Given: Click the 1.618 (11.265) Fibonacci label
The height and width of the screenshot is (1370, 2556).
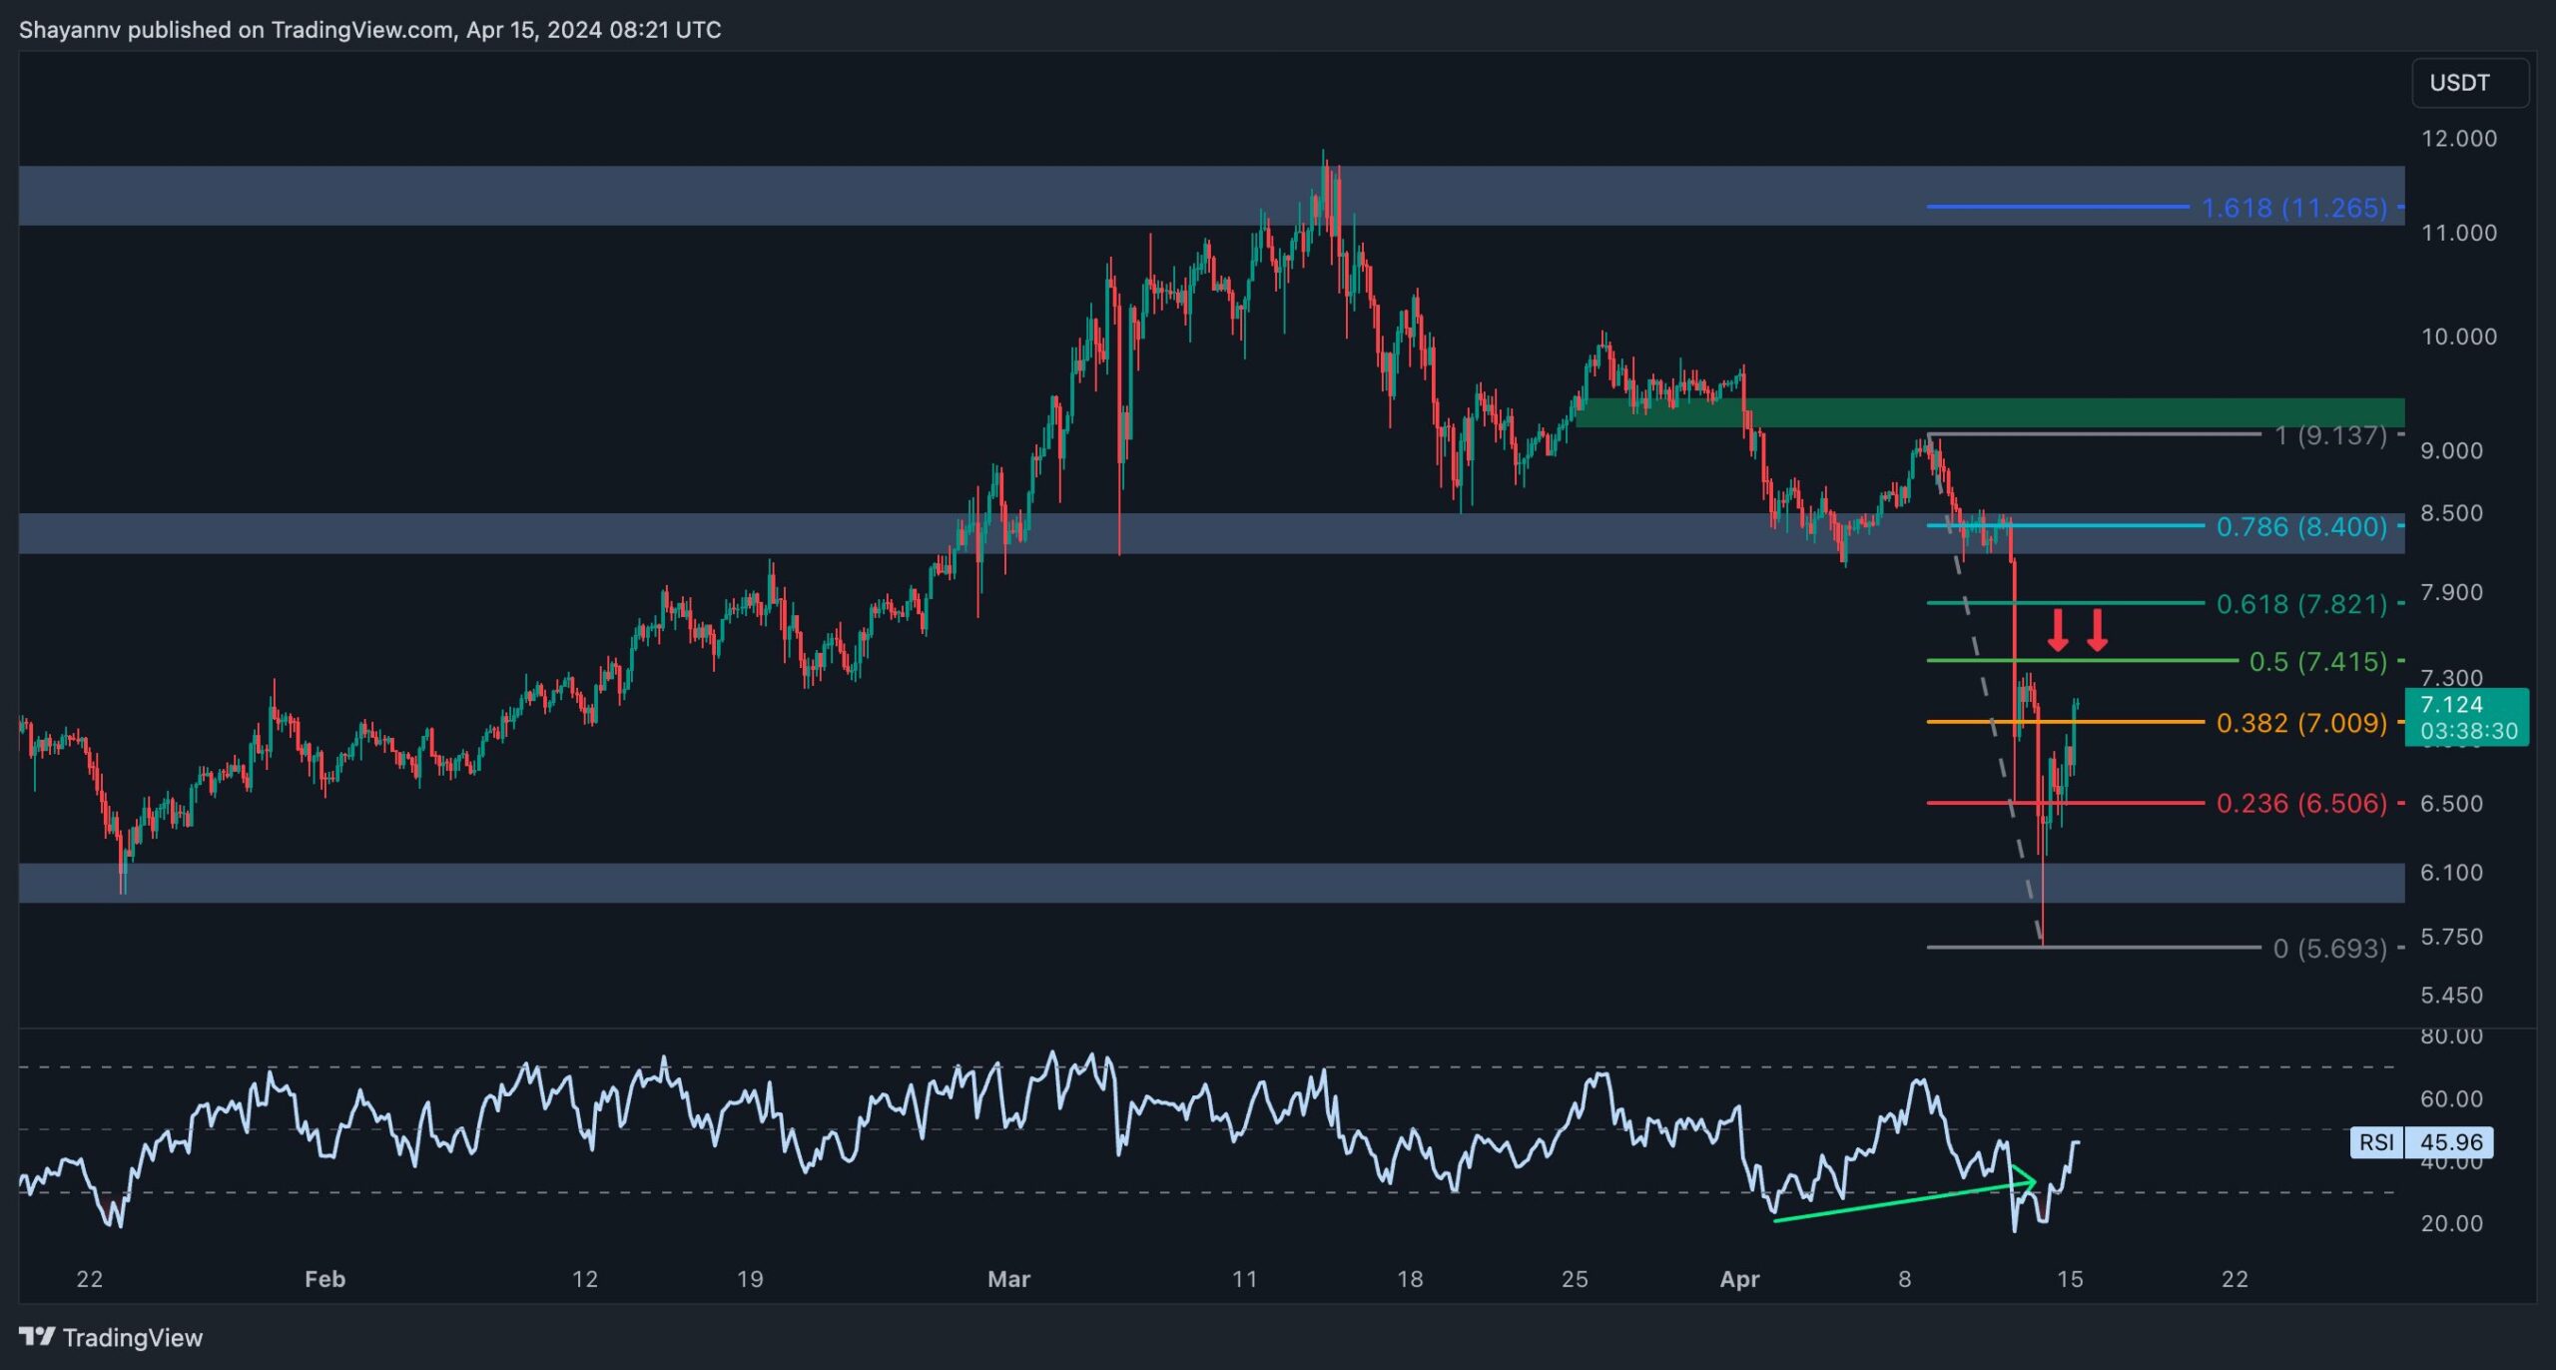Looking at the screenshot, I should click(x=2294, y=208).
